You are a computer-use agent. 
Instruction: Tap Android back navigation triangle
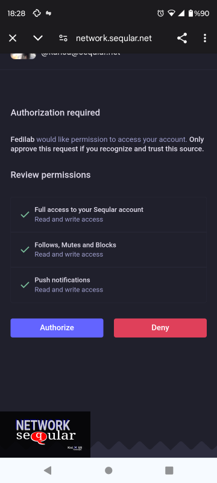pyautogui.click(x=48, y=470)
